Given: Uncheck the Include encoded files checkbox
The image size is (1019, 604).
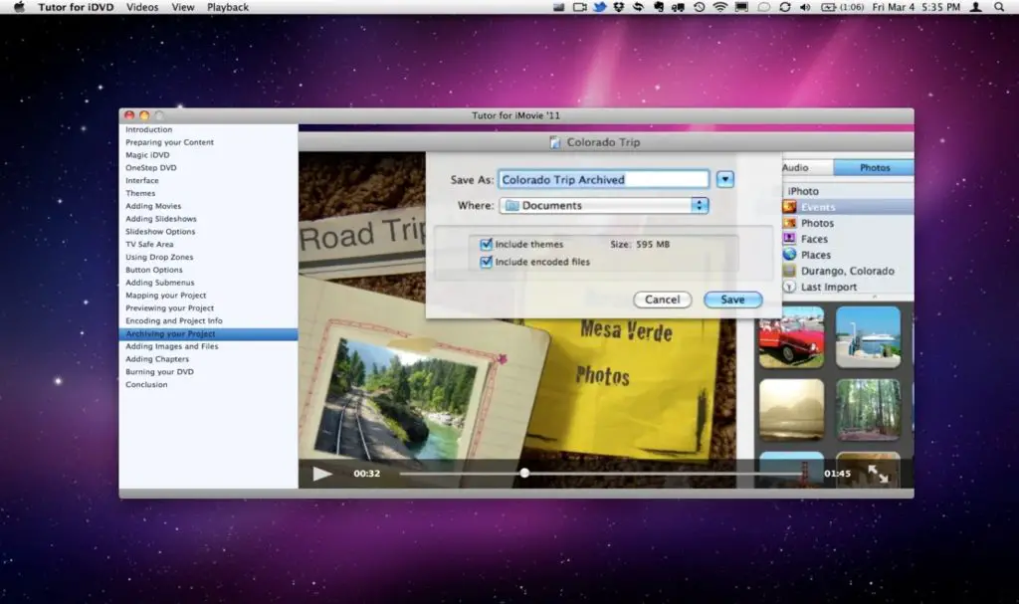Looking at the screenshot, I should 486,262.
